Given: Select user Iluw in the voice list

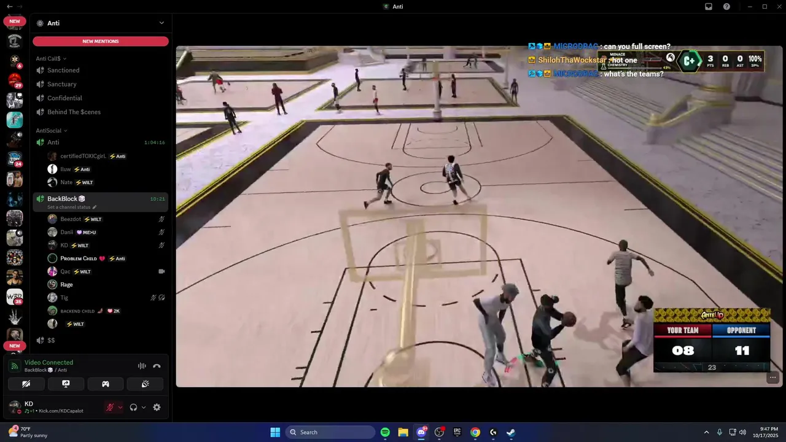Looking at the screenshot, I should (x=101, y=169).
